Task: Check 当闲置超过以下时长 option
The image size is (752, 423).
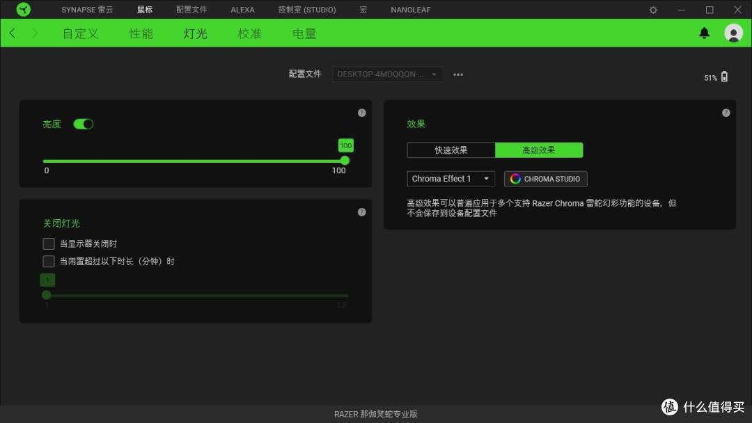Action: click(x=49, y=261)
